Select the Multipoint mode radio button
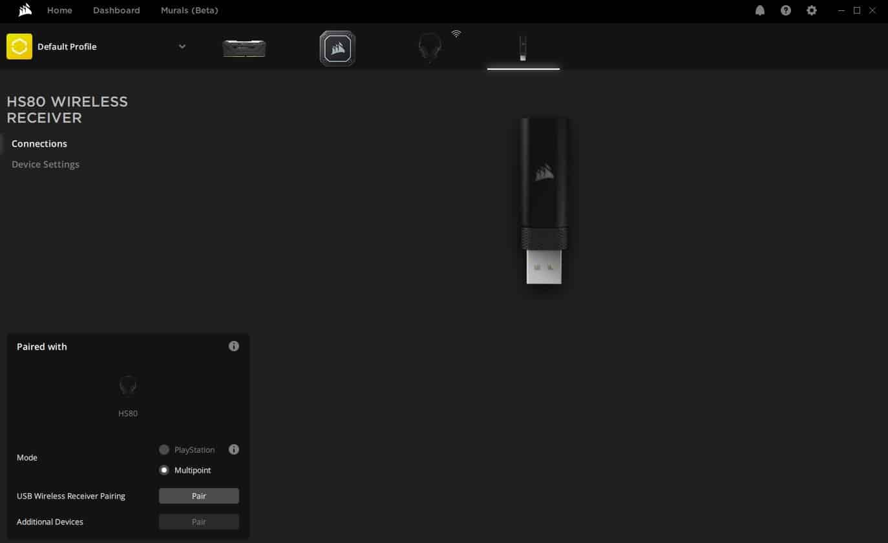The height and width of the screenshot is (543, 888). pyautogui.click(x=164, y=470)
